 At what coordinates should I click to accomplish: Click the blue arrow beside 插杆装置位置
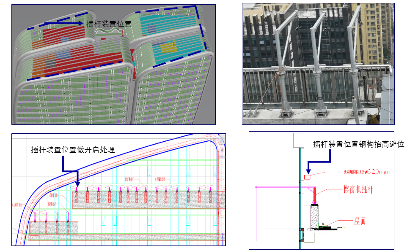tap(63, 24)
